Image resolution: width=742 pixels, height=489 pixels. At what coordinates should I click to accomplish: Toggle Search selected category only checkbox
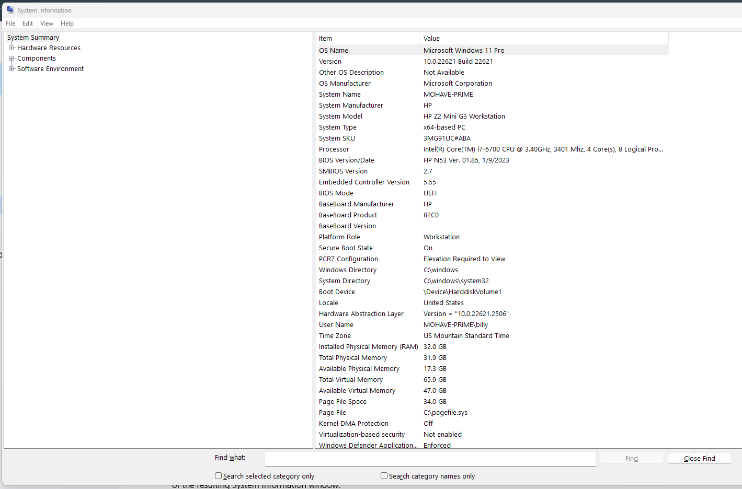[218, 476]
